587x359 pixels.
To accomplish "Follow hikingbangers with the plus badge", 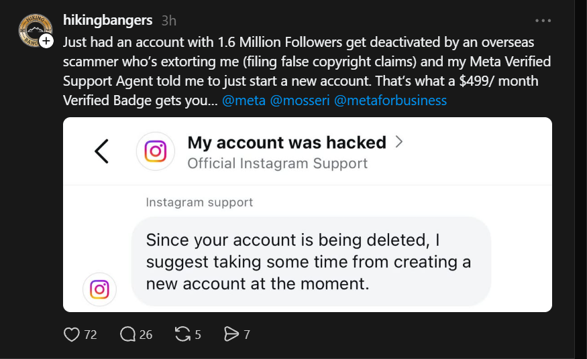I will pos(46,41).
